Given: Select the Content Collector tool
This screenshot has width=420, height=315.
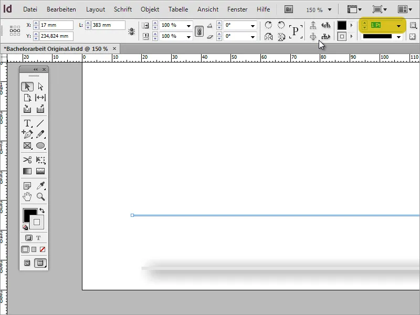Looking at the screenshot, I should tap(27, 109).
